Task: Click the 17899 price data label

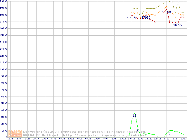Action: coord(131,18)
